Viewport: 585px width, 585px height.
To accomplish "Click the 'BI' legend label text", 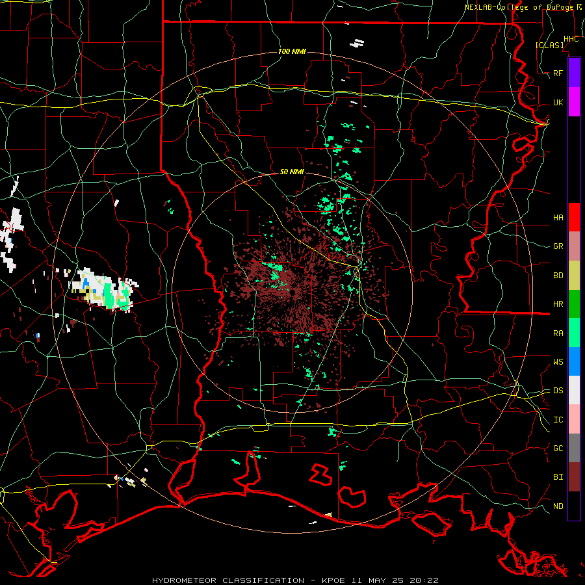I will [x=558, y=477].
